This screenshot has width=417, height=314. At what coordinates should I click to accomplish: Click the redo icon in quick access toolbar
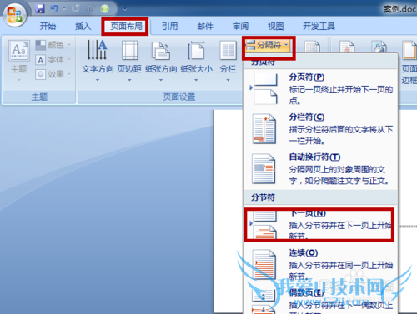coord(75,8)
